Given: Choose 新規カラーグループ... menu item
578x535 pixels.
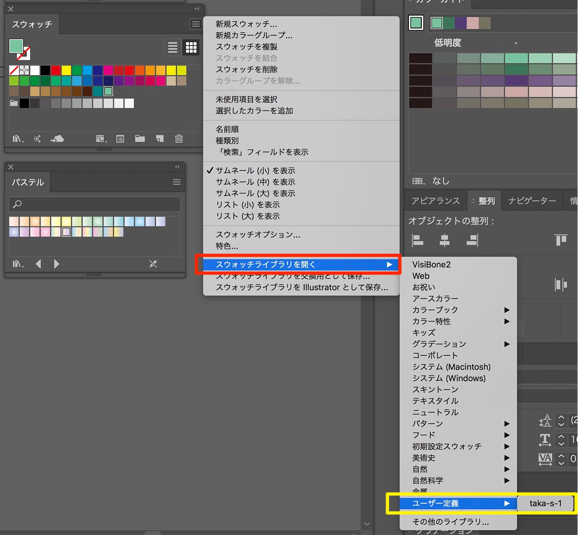Looking at the screenshot, I should (302, 35).
